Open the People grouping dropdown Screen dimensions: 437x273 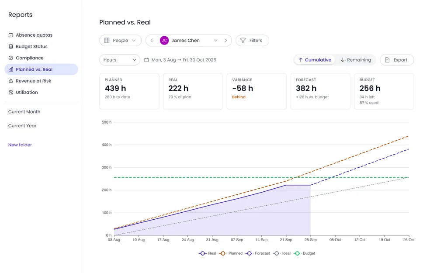(x=121, y=40)
